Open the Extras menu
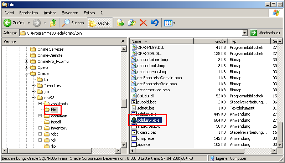The width and height of the screenshot is (285, 163). (x=89, y=13)
